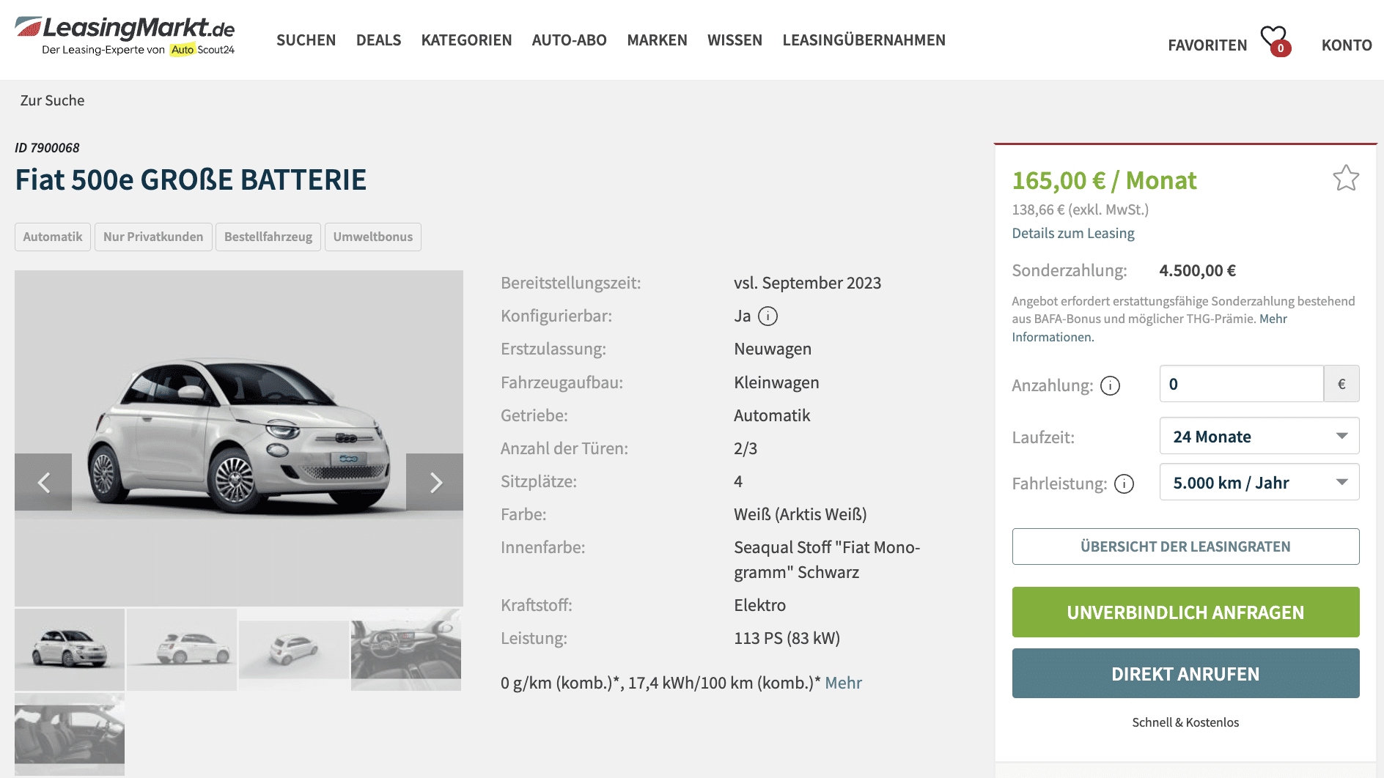Click the Bestellfahrzeug tag
Image resolution: width=1384 pixels, height=778 pixels.
pos(268,237)
